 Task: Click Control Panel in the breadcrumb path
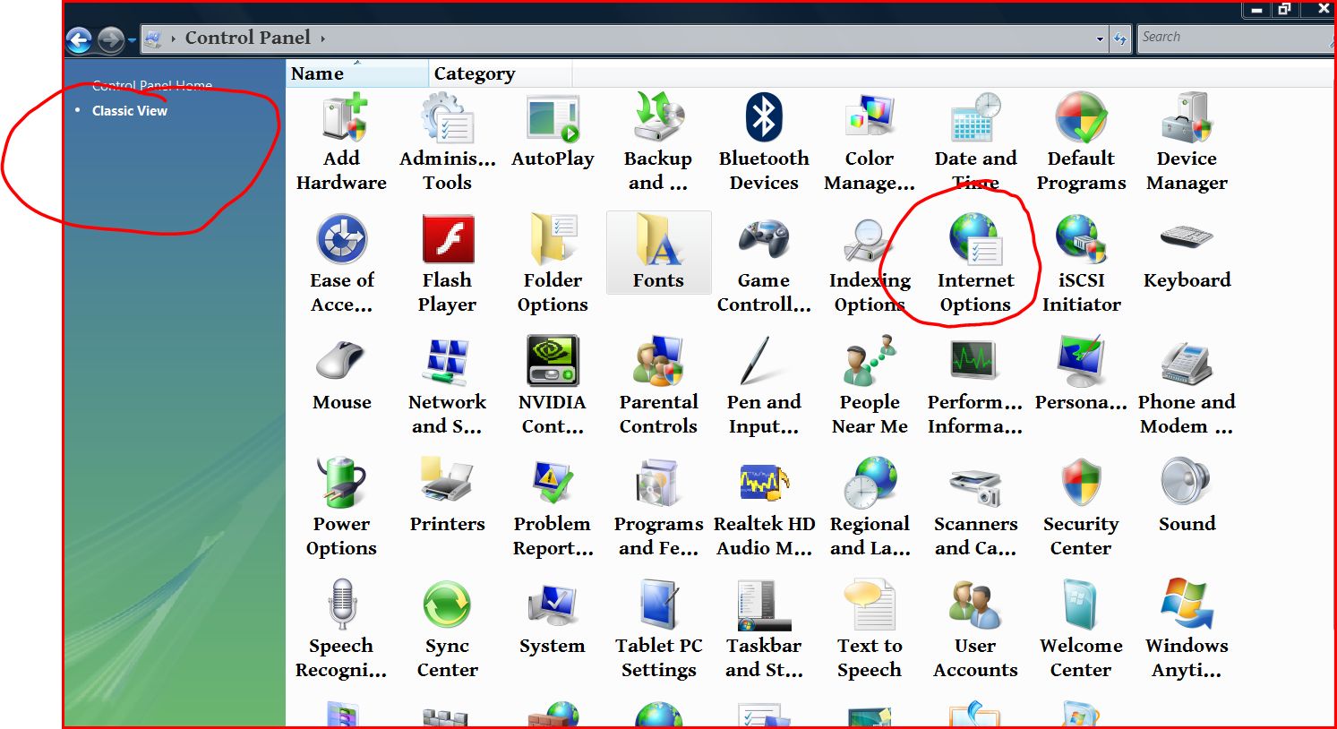click(x=247, y=38)
